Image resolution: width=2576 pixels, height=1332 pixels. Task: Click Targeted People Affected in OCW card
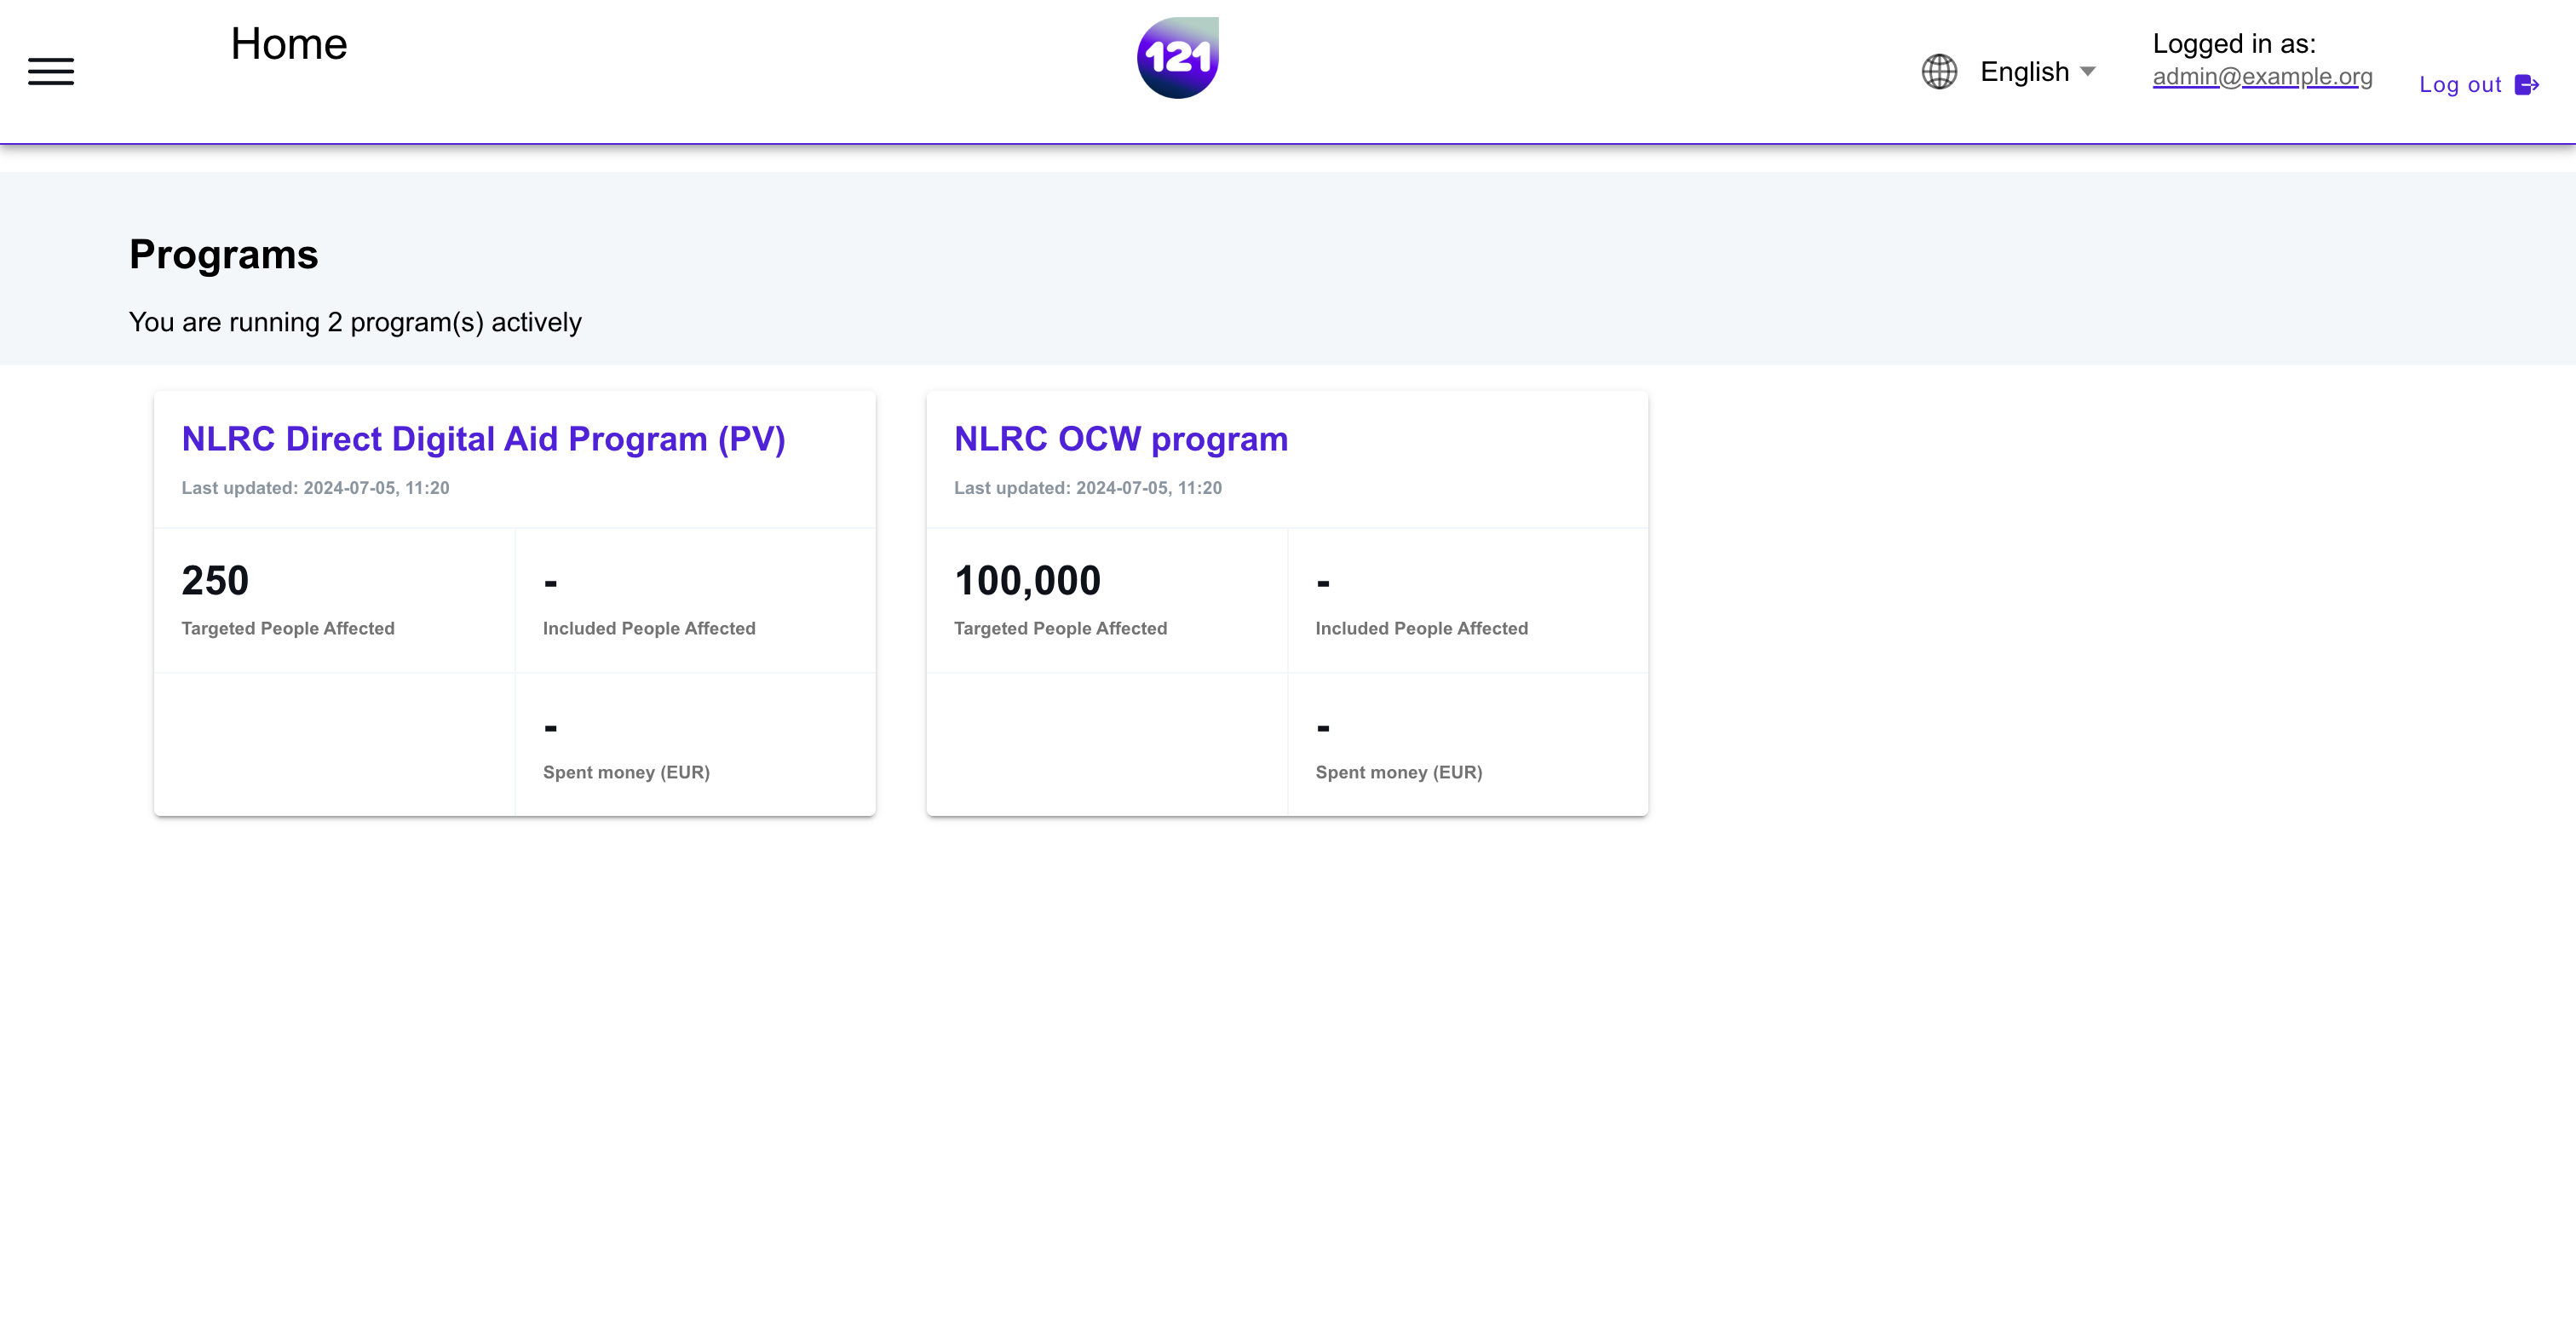point(1060,628)
